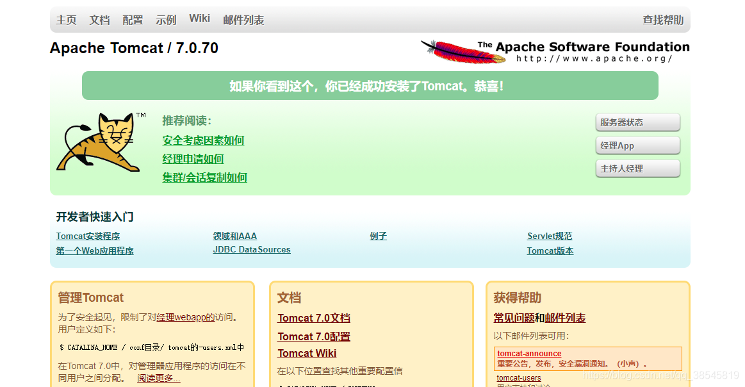Open the Servlet规范 link

point(549,236)
